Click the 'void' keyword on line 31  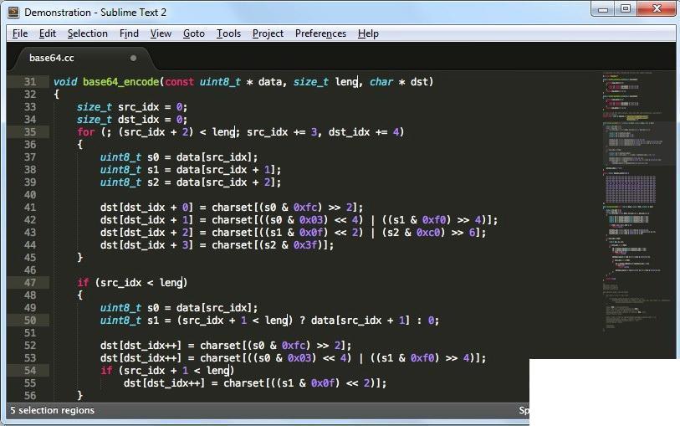pyautogui.click(x=65, y=81)
